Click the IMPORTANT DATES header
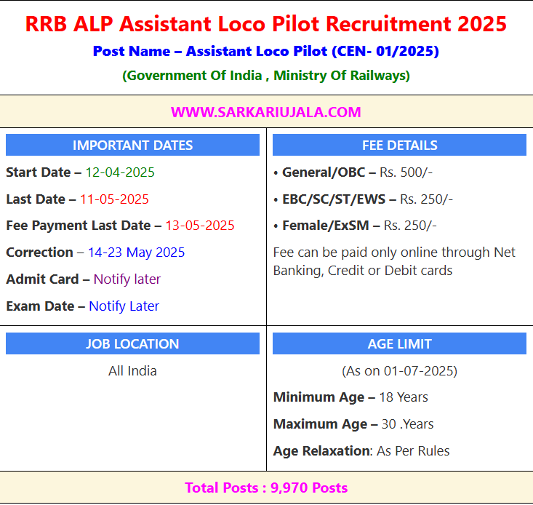This screenshot has width=533, height=505. click(132, 145)
